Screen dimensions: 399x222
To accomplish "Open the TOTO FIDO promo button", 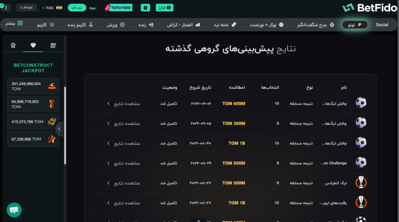I will [118, 8].
